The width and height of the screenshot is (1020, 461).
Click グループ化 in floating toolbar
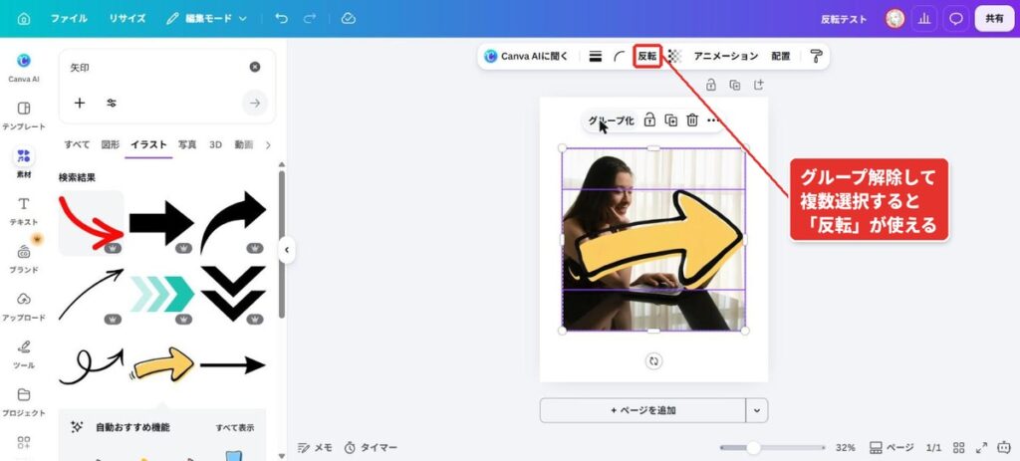point(611,120)
